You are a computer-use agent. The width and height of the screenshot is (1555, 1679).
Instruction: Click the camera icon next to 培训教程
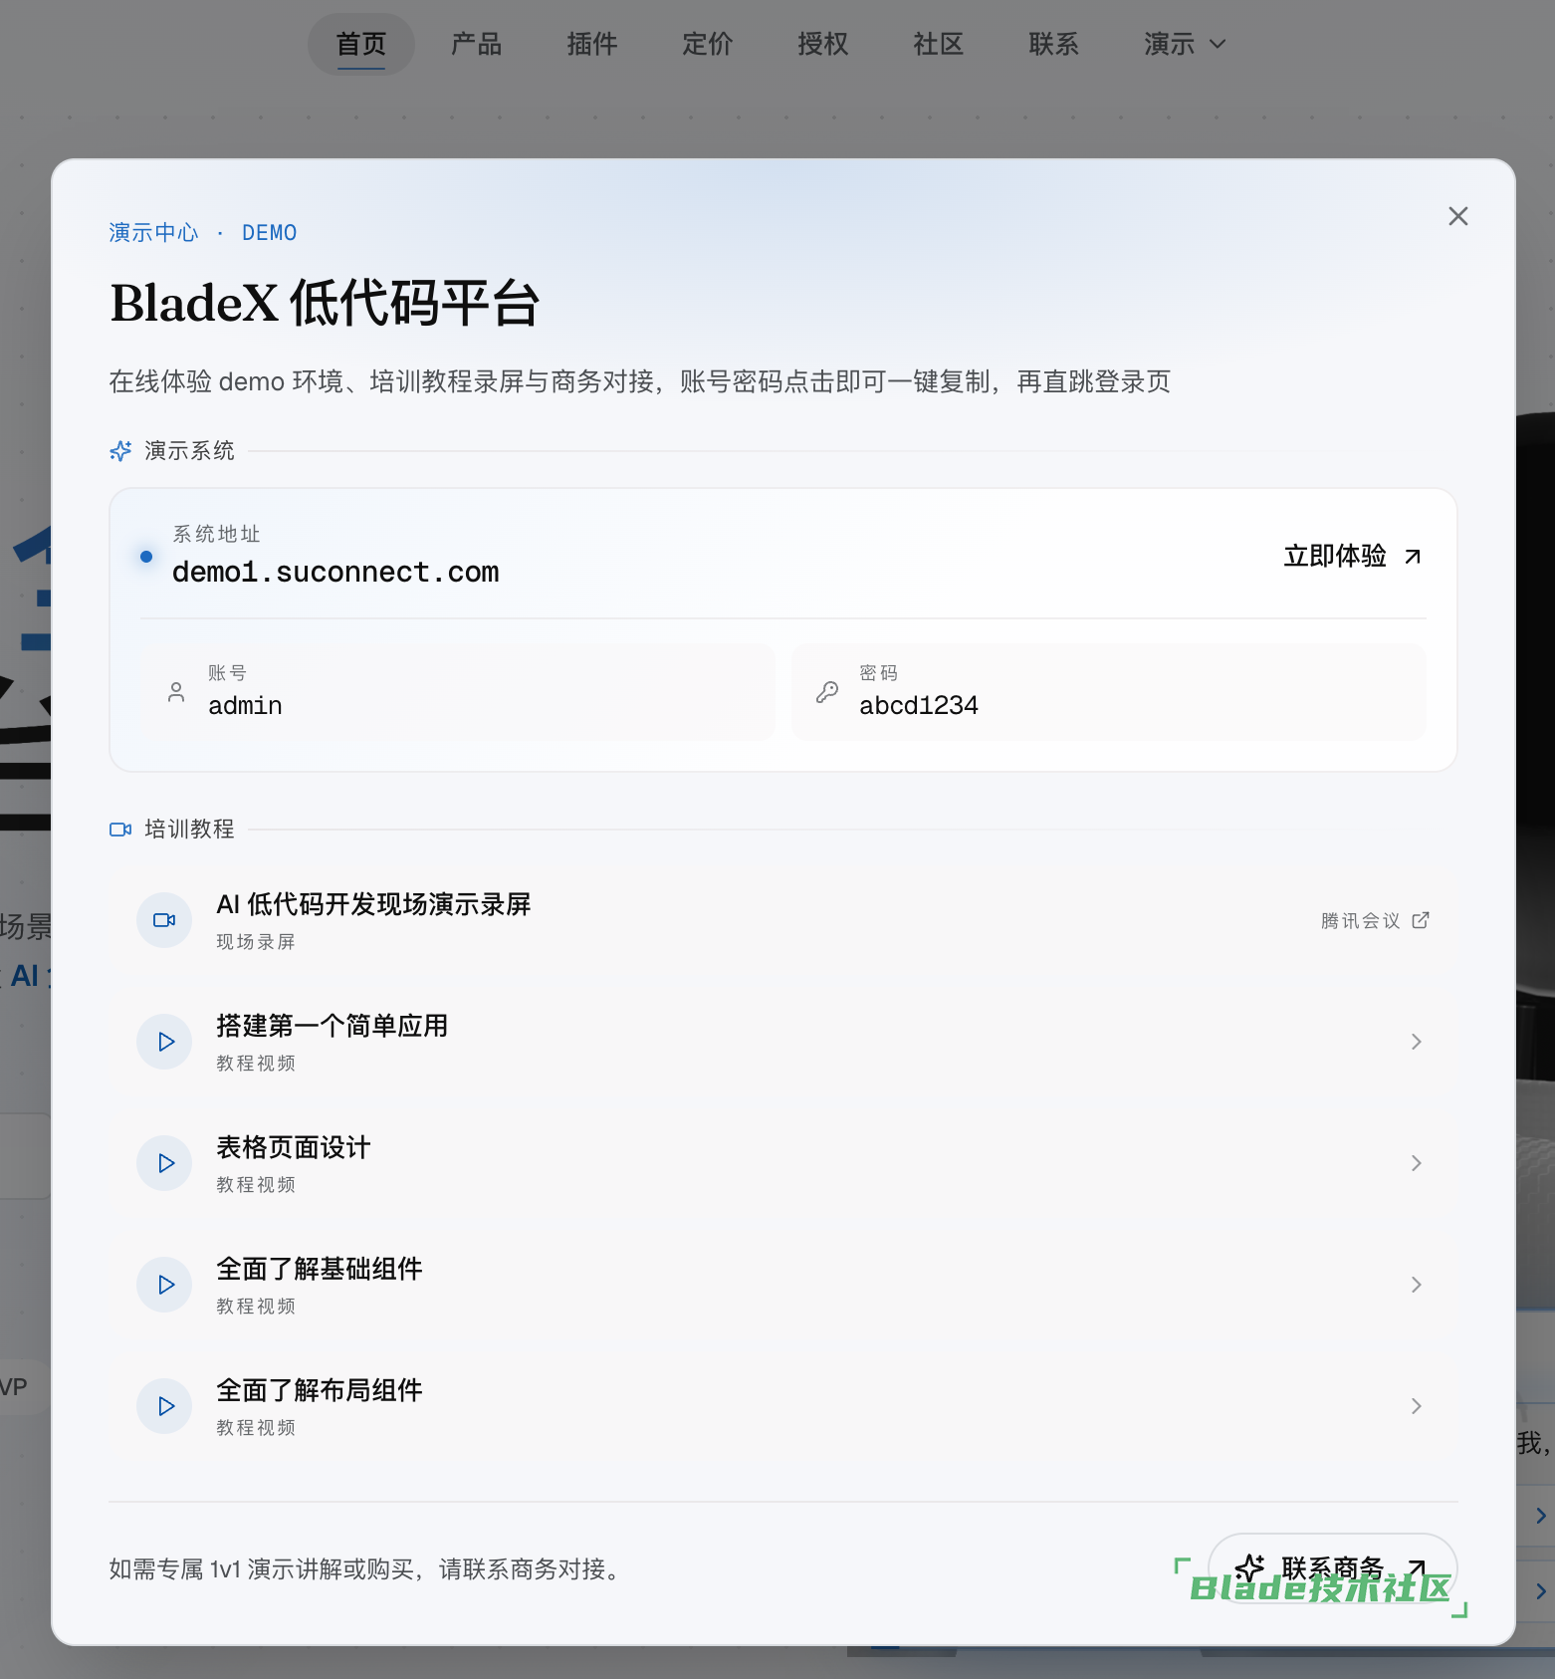[x=120, y=830]
